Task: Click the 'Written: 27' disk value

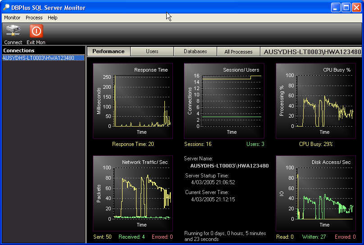Action: click(x=314, y=237)
